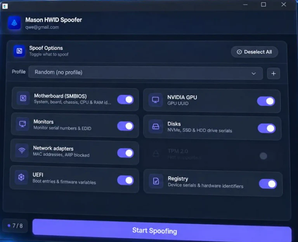Click the Spoof Options heading
Viewport: 298px width, 242px height.
coord(46,48)
